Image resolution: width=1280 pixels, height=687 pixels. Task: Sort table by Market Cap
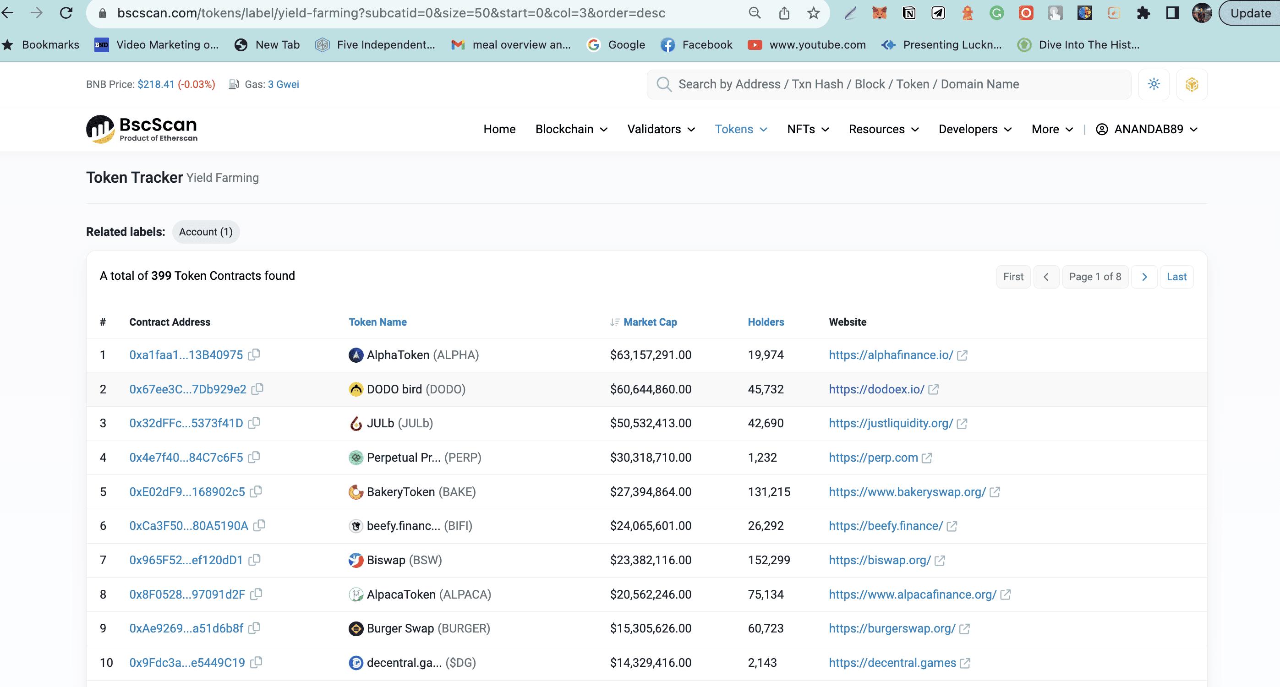650,322
